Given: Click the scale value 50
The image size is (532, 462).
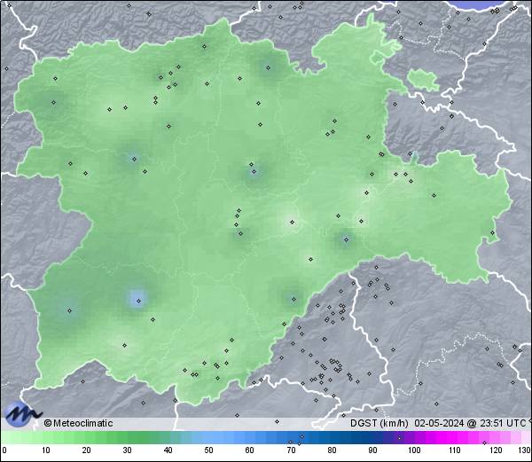Looking at the screenshot, I should 208,450.
